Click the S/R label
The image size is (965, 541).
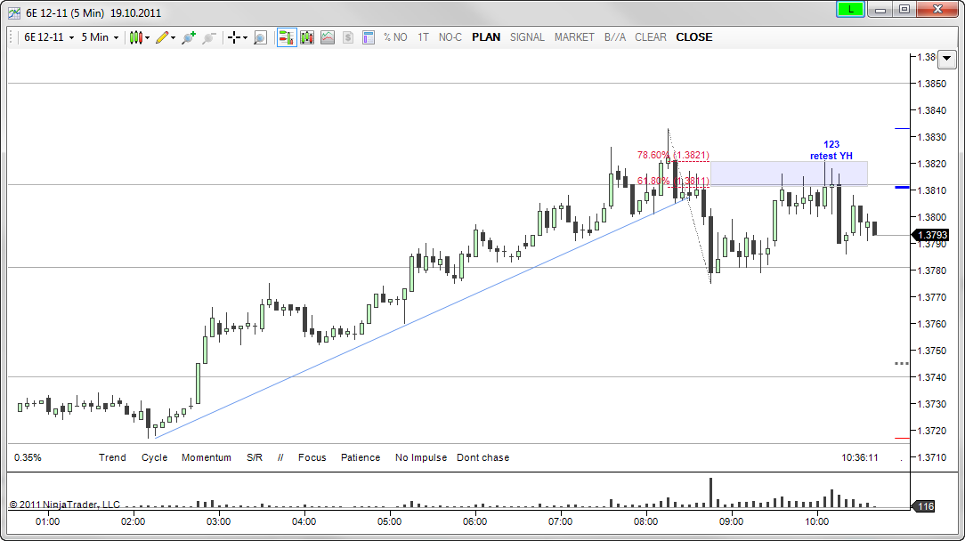[x=255, y=458]
